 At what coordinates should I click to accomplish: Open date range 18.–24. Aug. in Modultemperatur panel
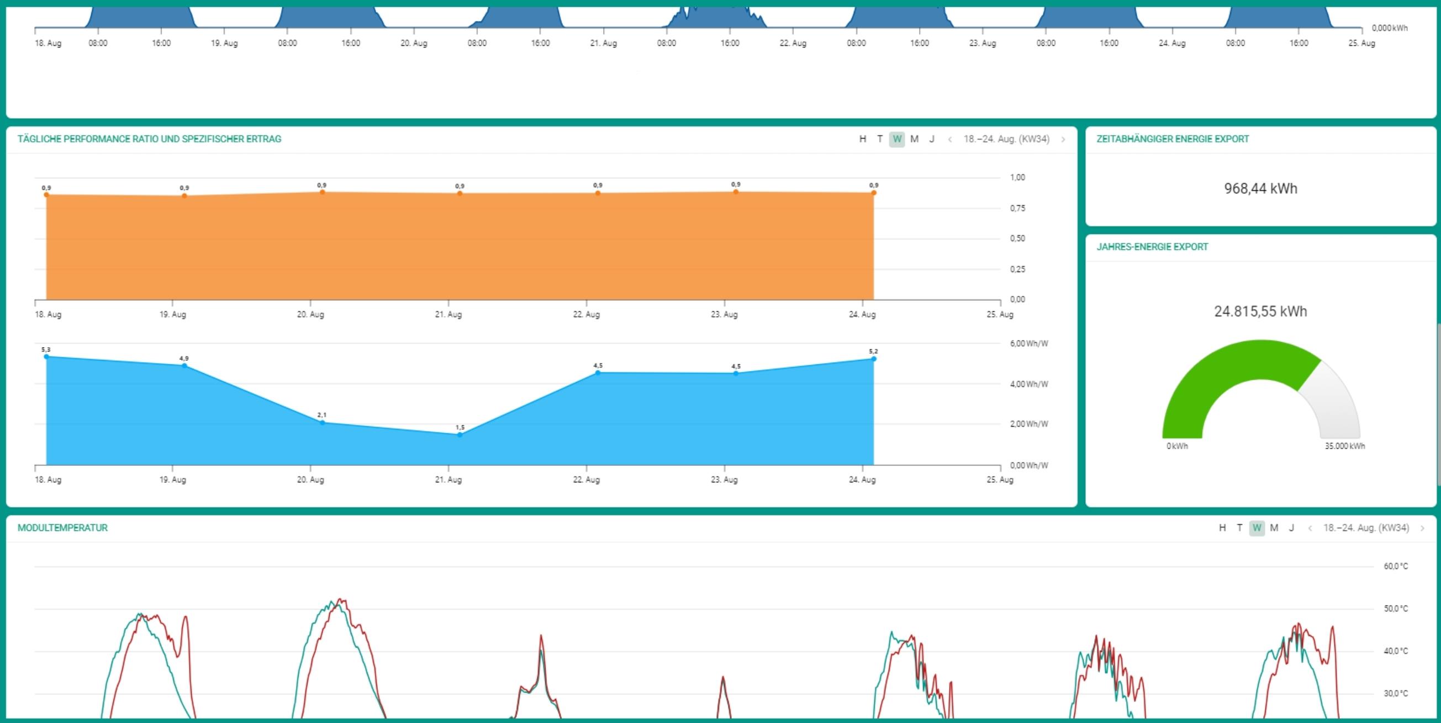1365,527
